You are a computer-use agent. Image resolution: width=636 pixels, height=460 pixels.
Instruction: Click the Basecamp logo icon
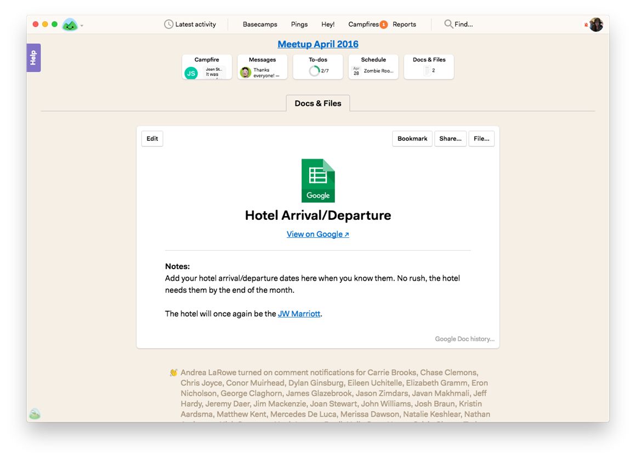70,25
